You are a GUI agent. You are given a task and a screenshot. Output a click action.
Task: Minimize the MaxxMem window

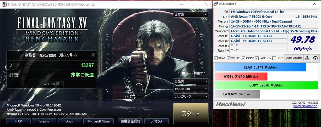(289, 4)
